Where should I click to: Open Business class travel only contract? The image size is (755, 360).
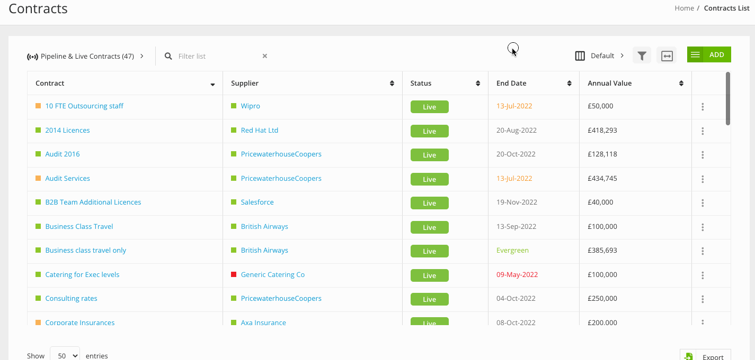click(86, 250)
